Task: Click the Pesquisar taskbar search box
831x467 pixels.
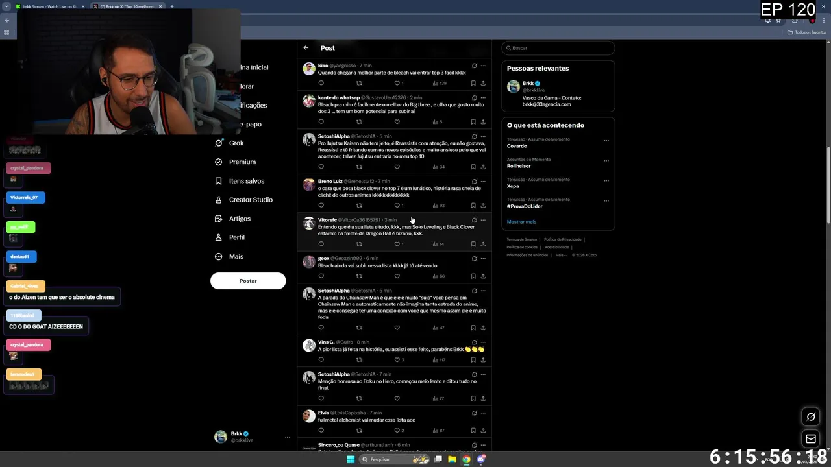Action: pos(395,459)
